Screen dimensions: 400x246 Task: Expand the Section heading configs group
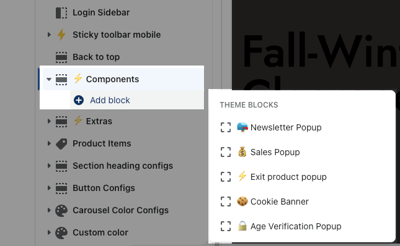tap(49, 166)
